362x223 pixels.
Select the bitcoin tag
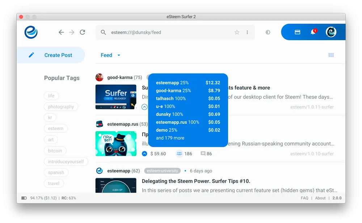point(55,151)
